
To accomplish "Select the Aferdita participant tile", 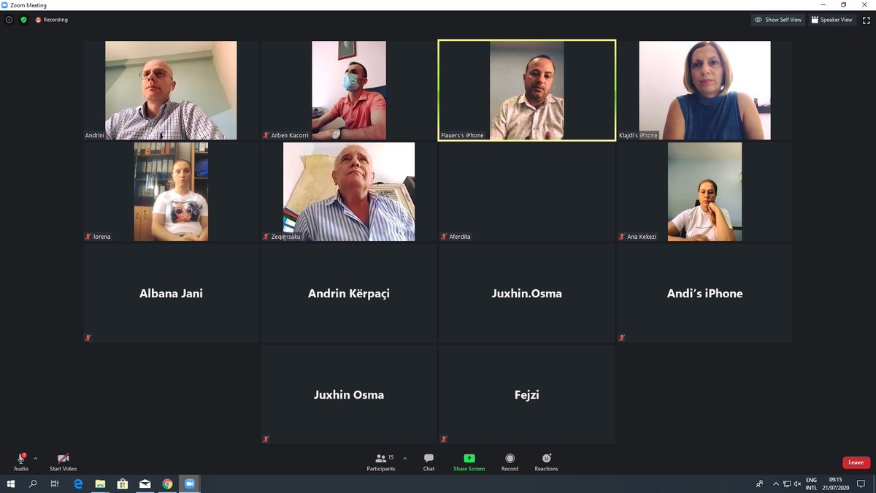I will 527,191.
